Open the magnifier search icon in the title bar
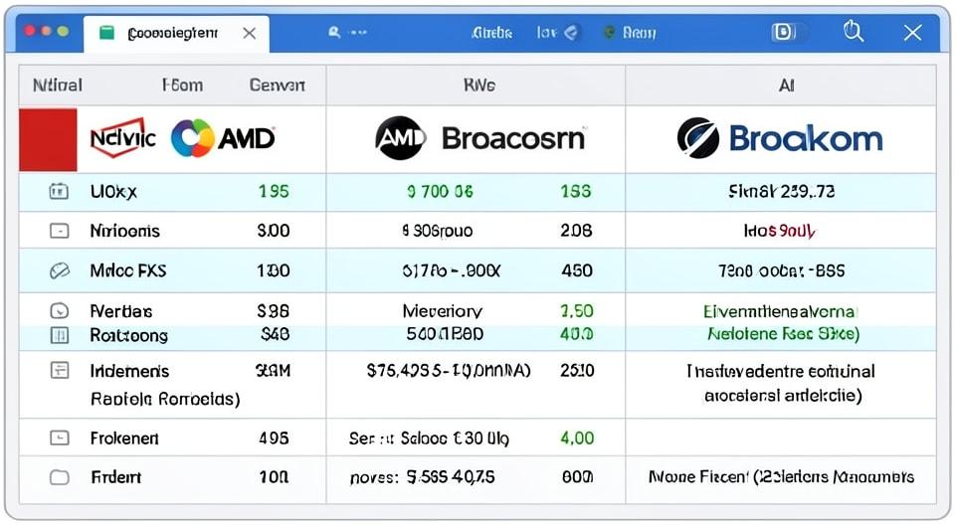The width and height of the screenshot is (955, 525). coord(854,31)
